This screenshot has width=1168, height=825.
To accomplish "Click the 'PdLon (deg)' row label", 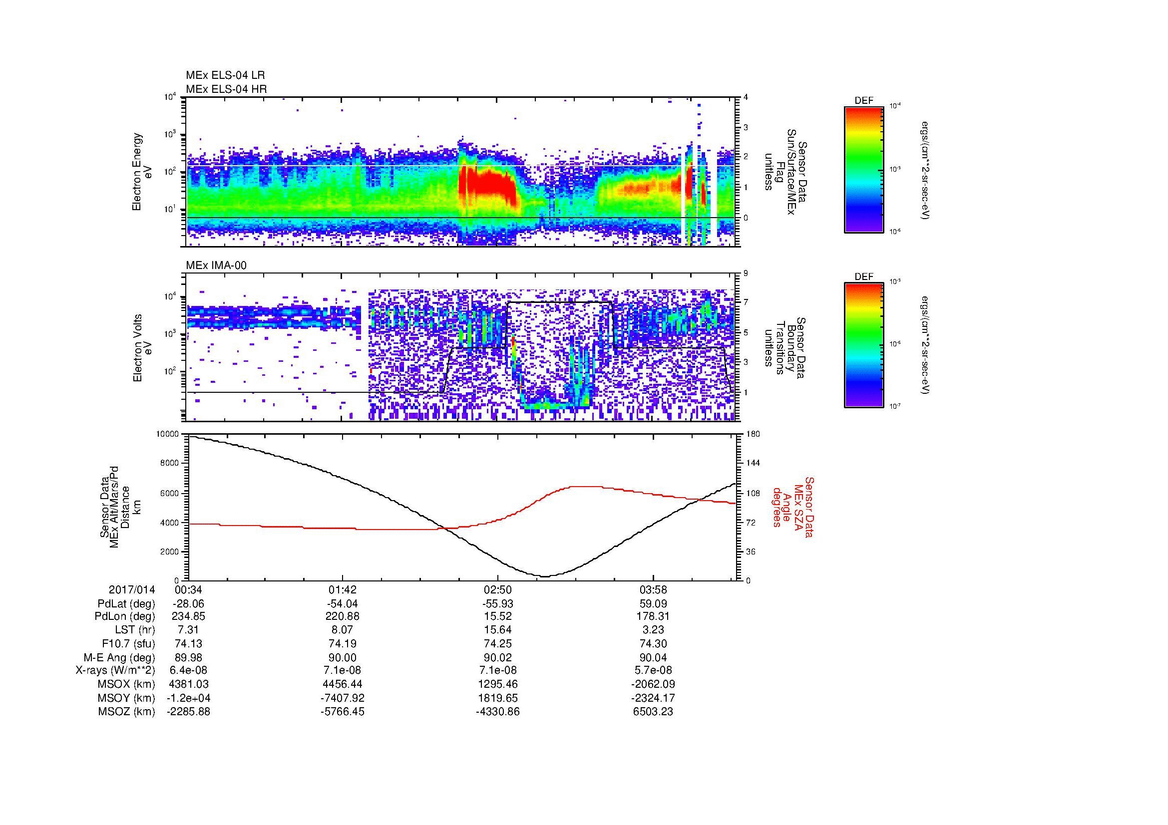I will (x=125, y=616).
